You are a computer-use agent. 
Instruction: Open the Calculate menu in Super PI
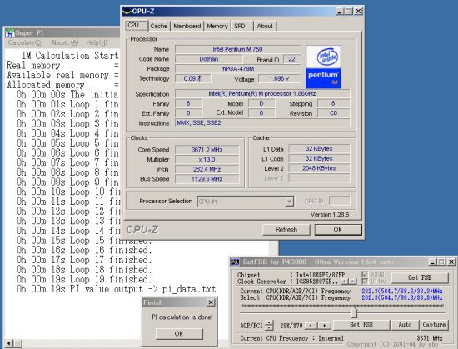pyautogui.click(x=26, y=43)
